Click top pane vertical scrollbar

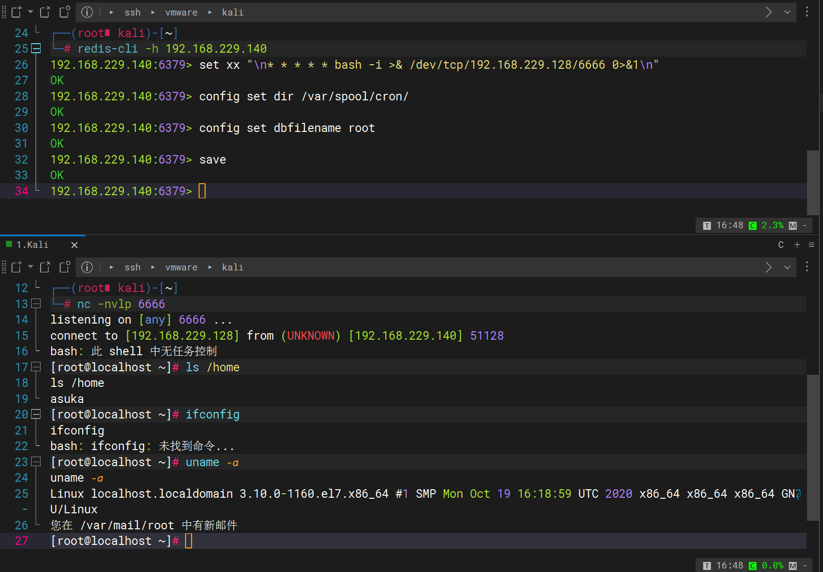pos(813,183)
